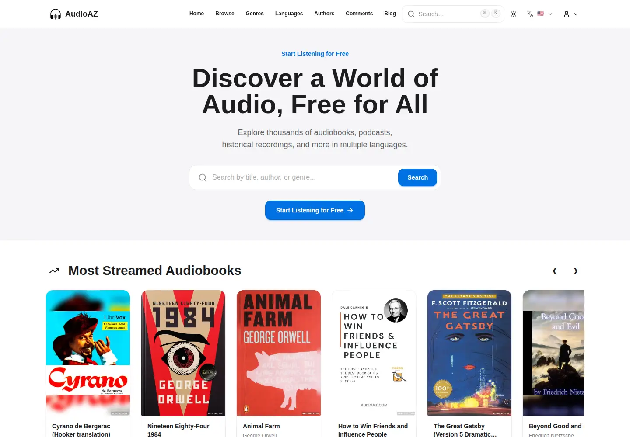Image resolution: width=630 pixels, height=437 pixels.
Task: Go to the Home menu item
Action: (196, 14)
